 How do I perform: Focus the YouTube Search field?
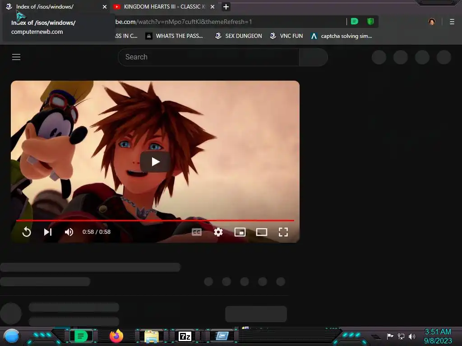(208, 57)
